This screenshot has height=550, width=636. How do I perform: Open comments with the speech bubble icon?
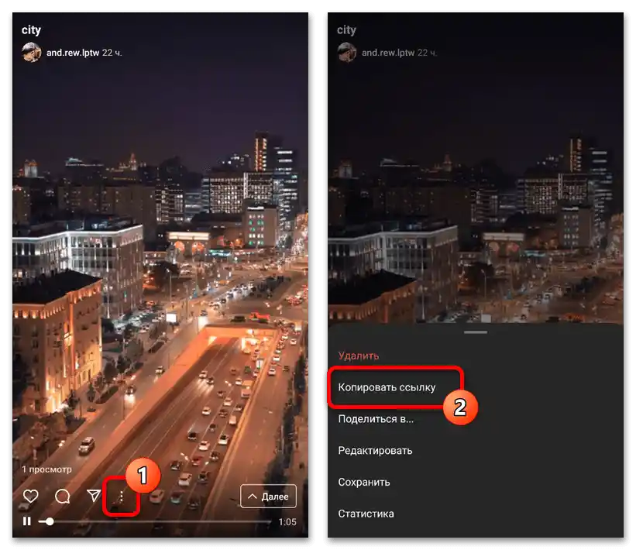(x=63, y=496)
